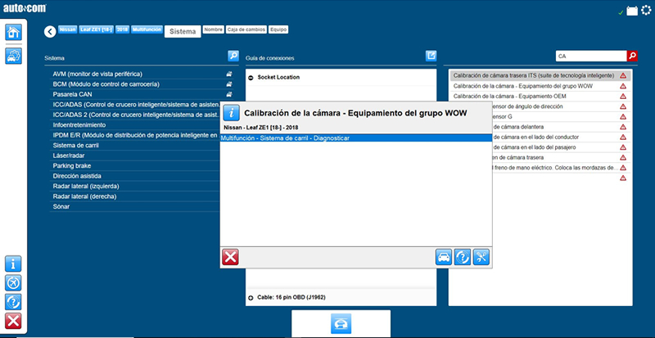Select Infoentretenimiento in the system list
Viewport: 655px width, 338px height.
135,125
